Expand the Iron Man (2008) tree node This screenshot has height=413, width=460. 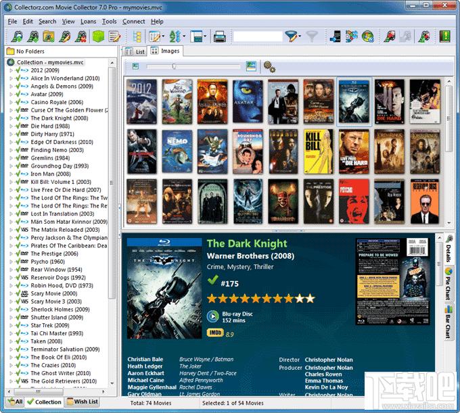click(11, 174)
